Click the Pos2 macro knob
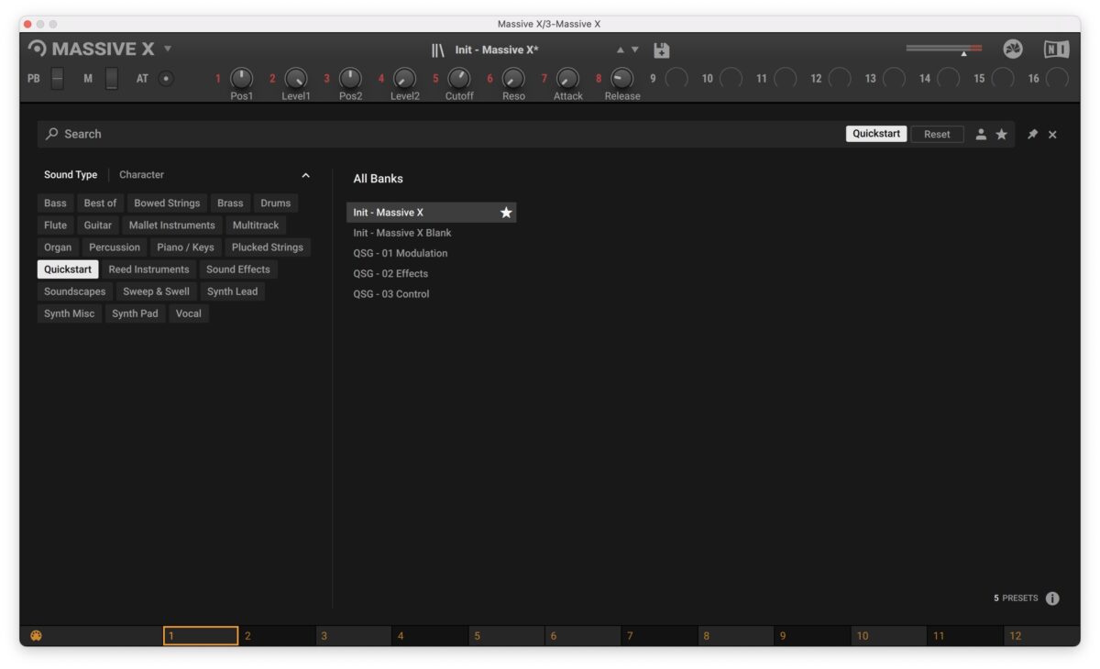1100x669 pixels. [x=350, y=79]
